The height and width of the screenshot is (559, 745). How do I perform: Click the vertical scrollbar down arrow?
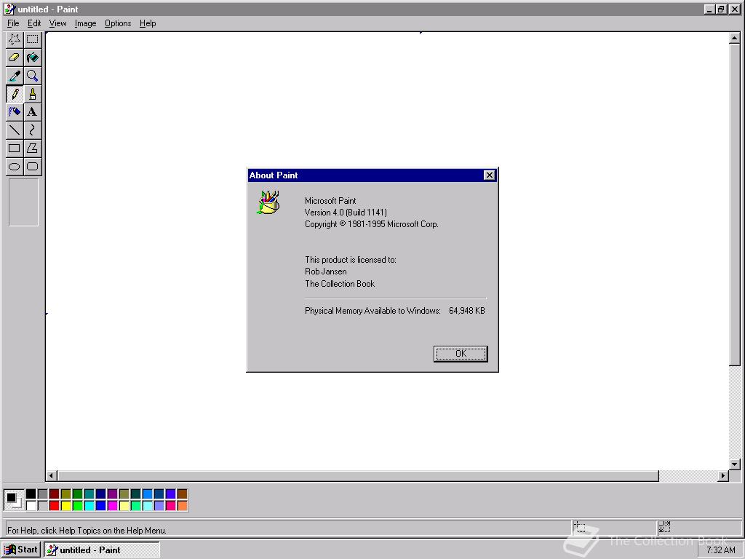pos(734,464)
